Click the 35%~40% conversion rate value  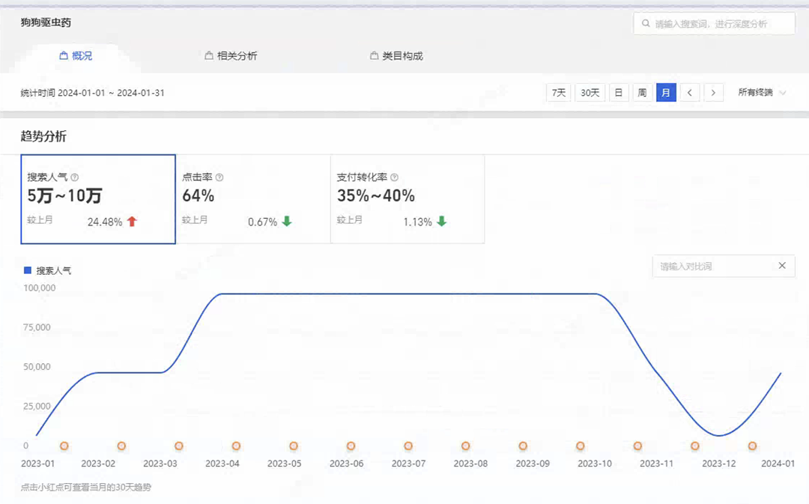coord(375,196)
